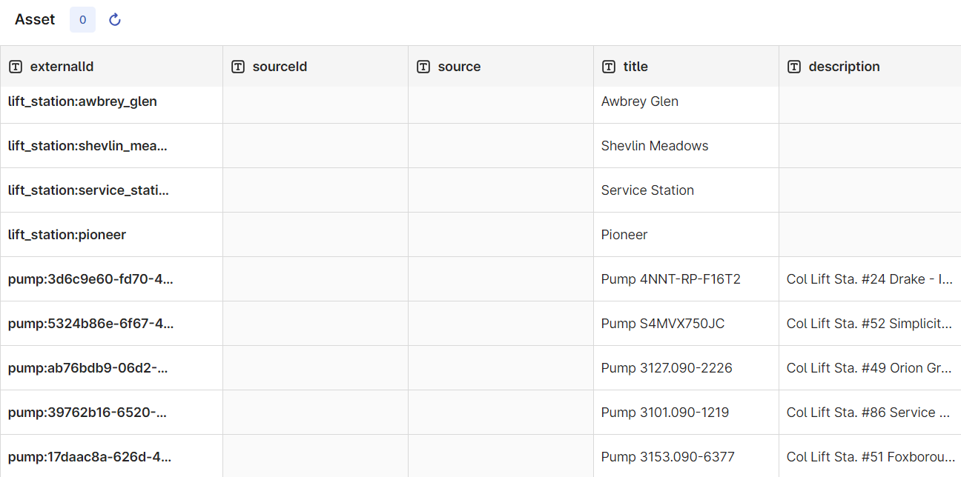Image resolution: width=961 pixels, height=477 pixels.
Task: Click the text type icon in sourceId header
Action: pyautogui.click(x=238, y=67)
